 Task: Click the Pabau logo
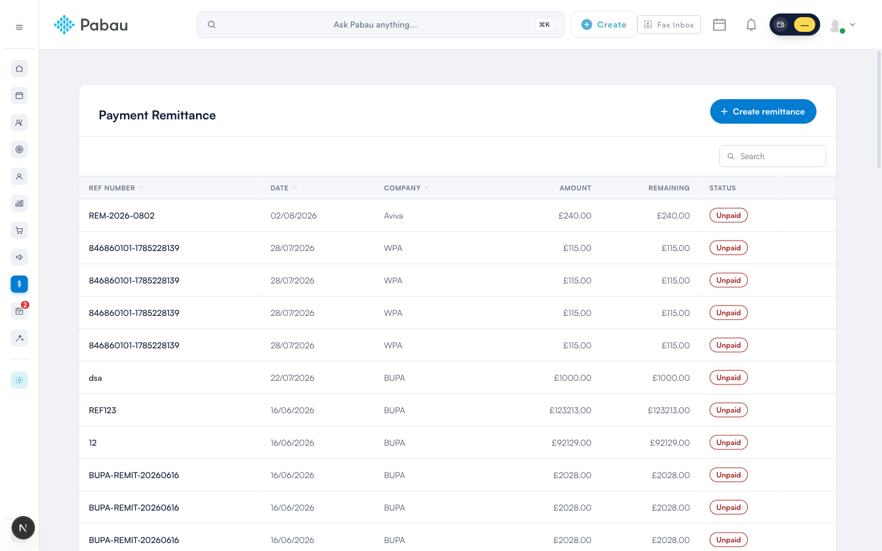(91, 24)
